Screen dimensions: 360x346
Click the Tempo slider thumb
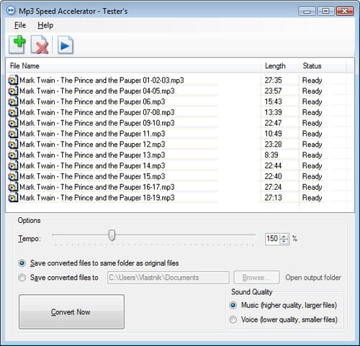point(112,235)
